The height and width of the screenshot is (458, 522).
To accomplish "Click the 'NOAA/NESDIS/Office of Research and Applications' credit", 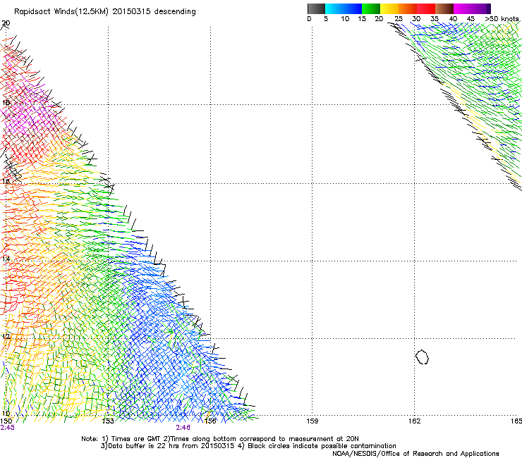I will point(415,454).
